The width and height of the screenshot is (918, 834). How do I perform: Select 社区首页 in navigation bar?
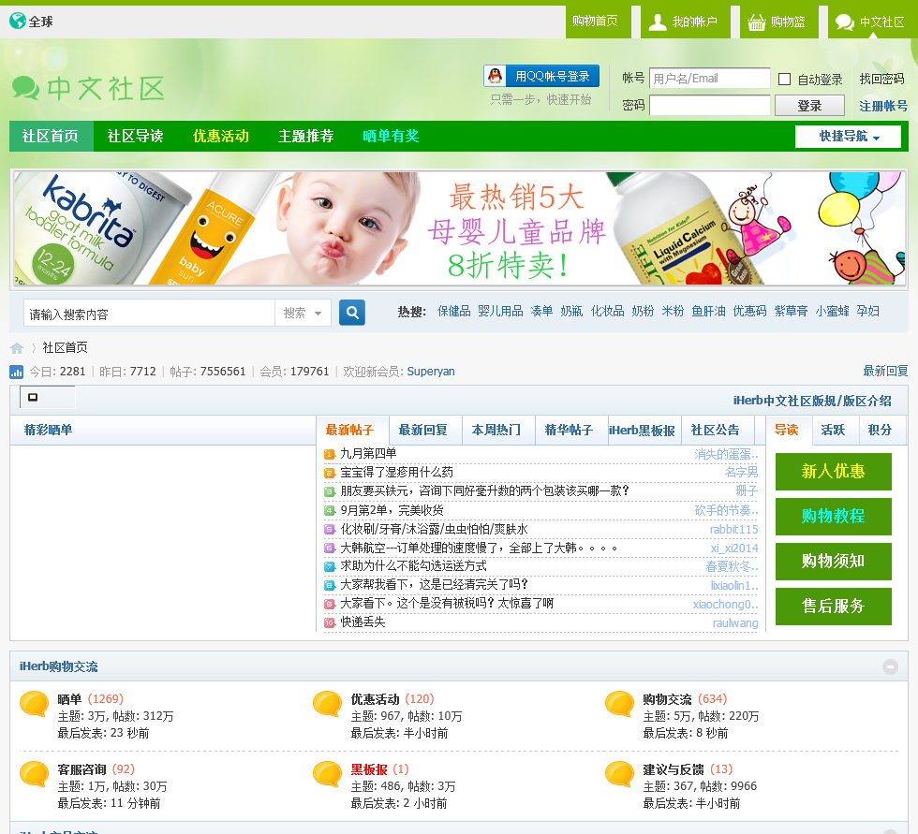click(x=51, y=137)
